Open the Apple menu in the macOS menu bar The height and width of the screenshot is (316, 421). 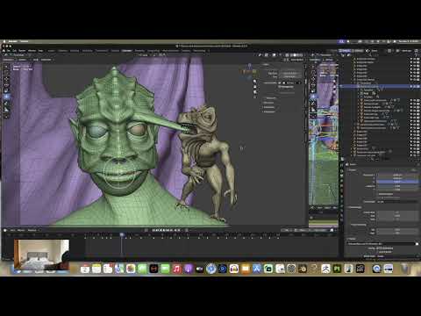(x=4, y=41)
